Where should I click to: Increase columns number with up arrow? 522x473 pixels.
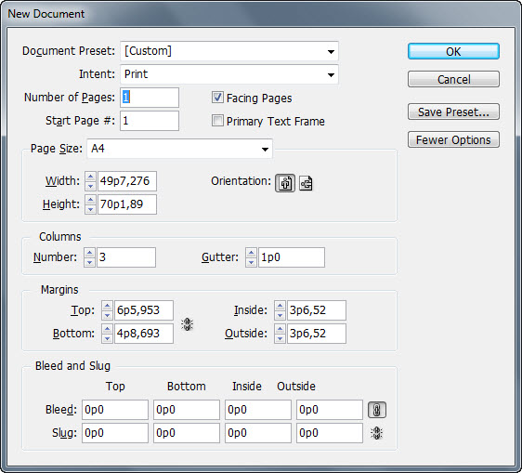point(89,253)
